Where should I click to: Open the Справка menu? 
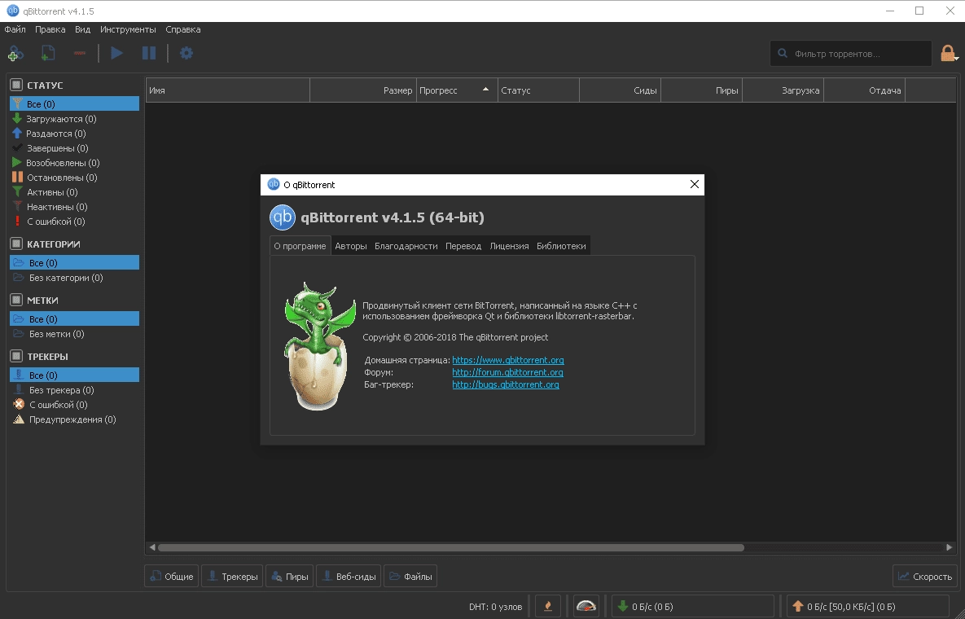182,29
